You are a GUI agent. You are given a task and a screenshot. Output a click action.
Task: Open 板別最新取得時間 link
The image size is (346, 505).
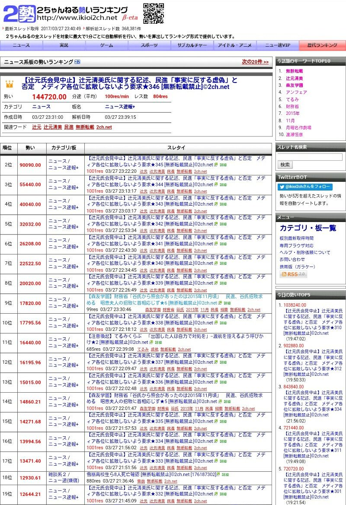pyautogui.click(x=296, y=238)
